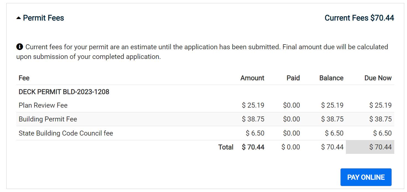This screenshot has height=192, width=407.
Task: Select the State Building Code Council fee
Action: coord(66,133)
